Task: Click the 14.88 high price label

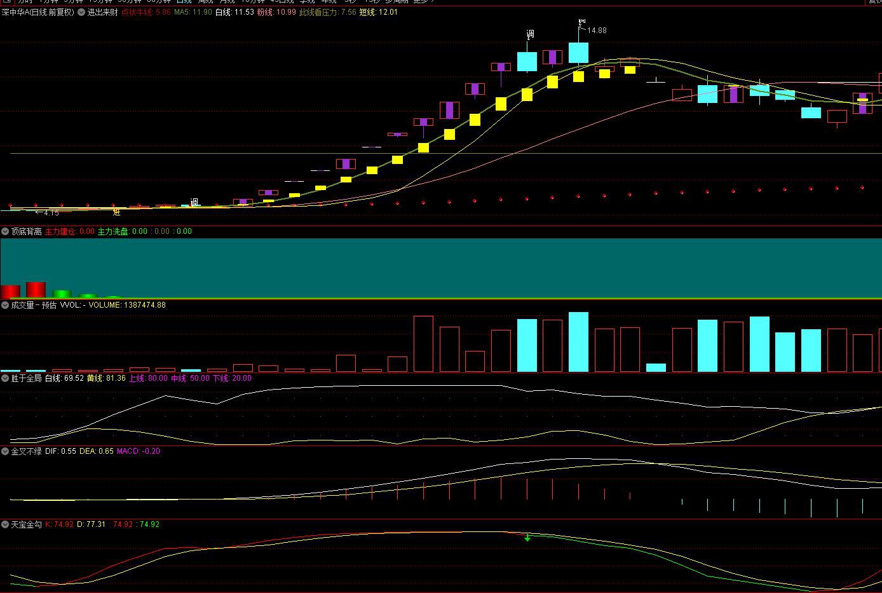Action: click(x=597, y=31)
